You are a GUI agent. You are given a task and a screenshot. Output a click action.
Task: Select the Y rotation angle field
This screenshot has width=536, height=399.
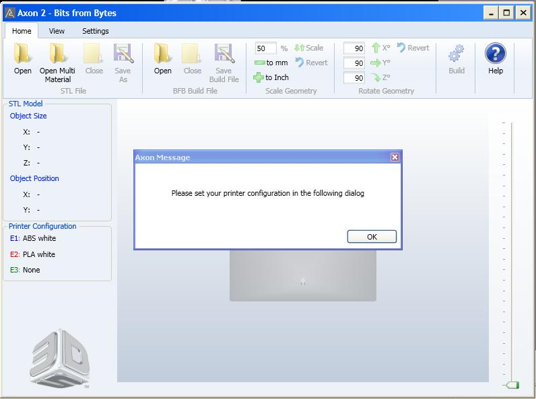[x=354, y=63]
